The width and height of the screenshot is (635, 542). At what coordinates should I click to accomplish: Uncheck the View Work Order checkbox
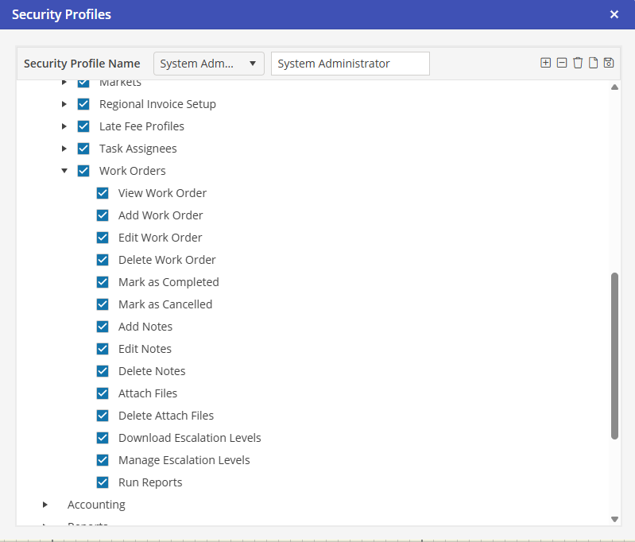(x=103, y=193)
